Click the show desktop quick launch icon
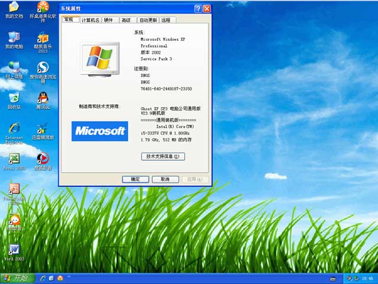This screenshot has height=284, width=378. (x=51, y=278)
